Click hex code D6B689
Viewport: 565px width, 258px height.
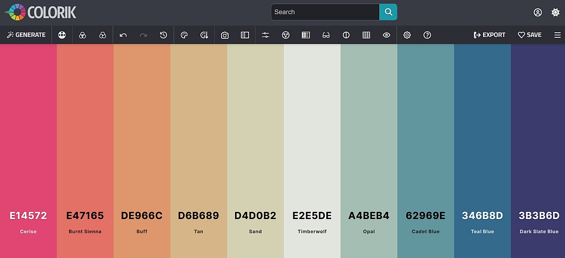199,216
